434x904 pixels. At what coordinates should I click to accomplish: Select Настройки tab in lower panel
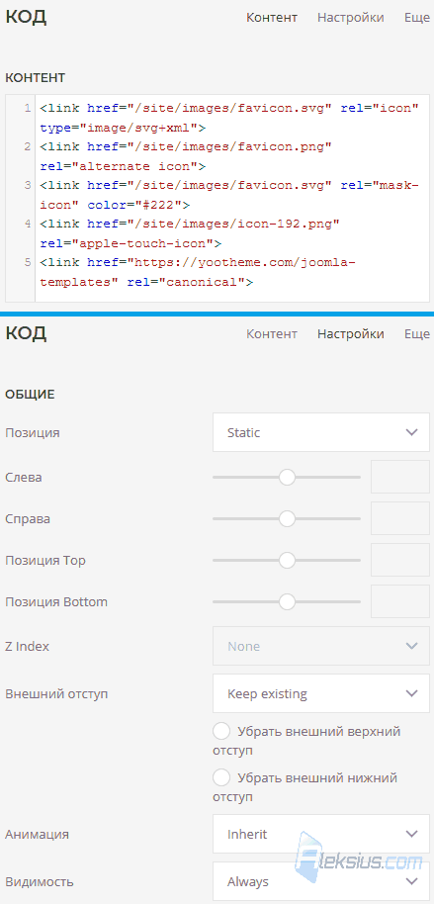[350, 334]
